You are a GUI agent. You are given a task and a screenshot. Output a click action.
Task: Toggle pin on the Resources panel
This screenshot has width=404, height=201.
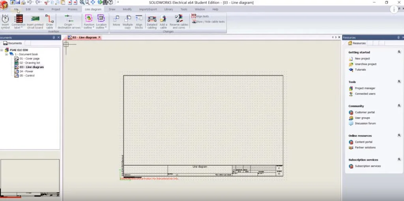tap(399, 38)
